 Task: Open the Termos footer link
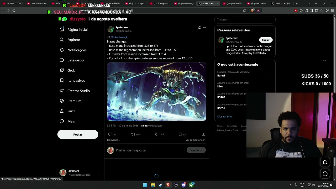[220, 126]
